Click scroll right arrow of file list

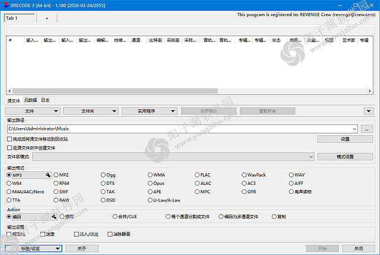[x=369, y=91]
